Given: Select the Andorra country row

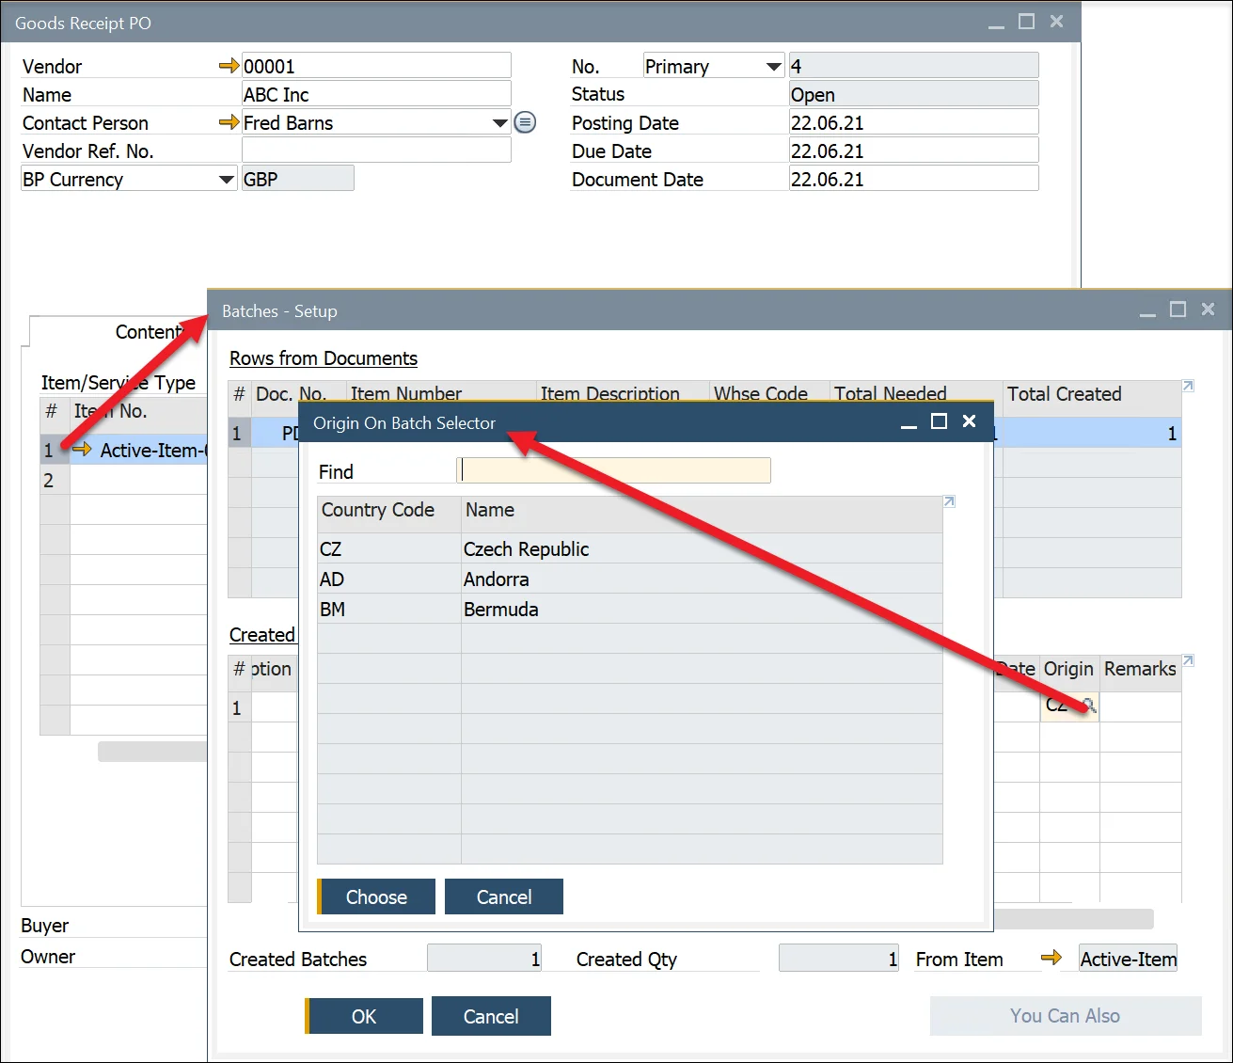Looking at the screenshot, I should click(x=628, y=579).
